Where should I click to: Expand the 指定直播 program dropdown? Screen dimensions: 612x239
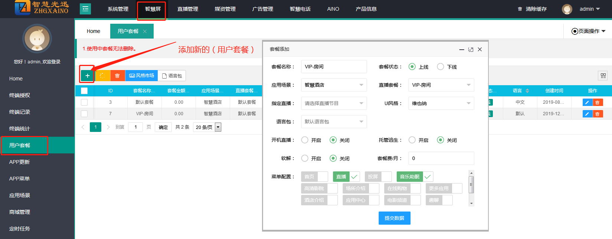(334, 103)
